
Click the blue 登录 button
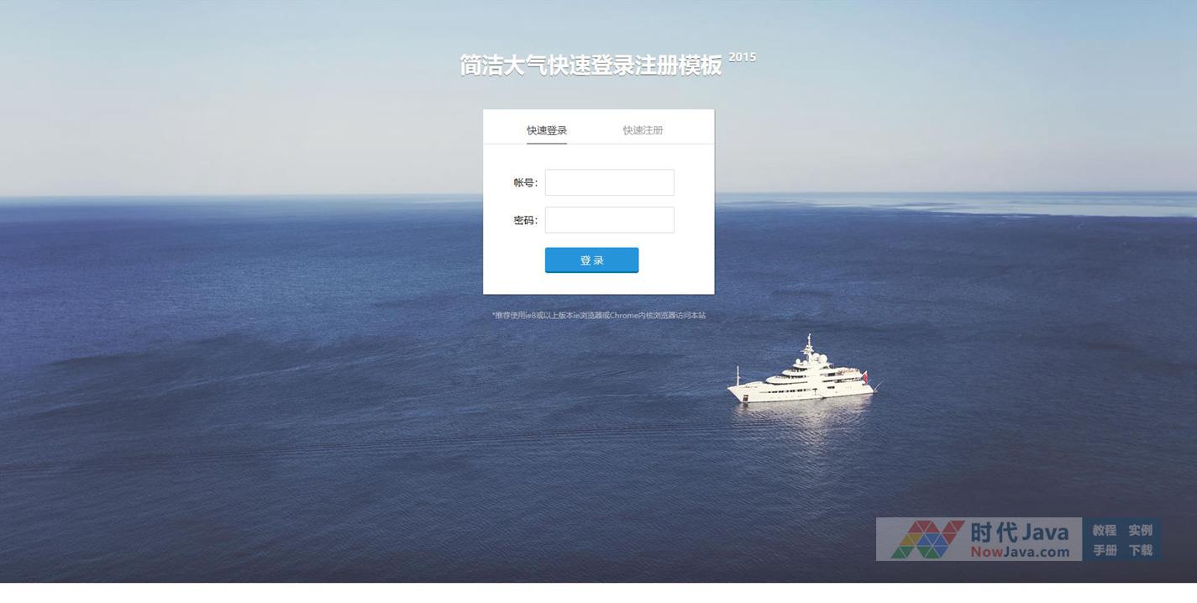pos(591,260)
